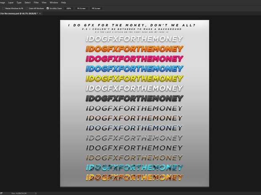This screenshot has width=261, height=195.
Task: Click the heading 'I DO GFX FOR THE MONEY, DON'T WE ALL?'
Action: click(x=132, y=25)
